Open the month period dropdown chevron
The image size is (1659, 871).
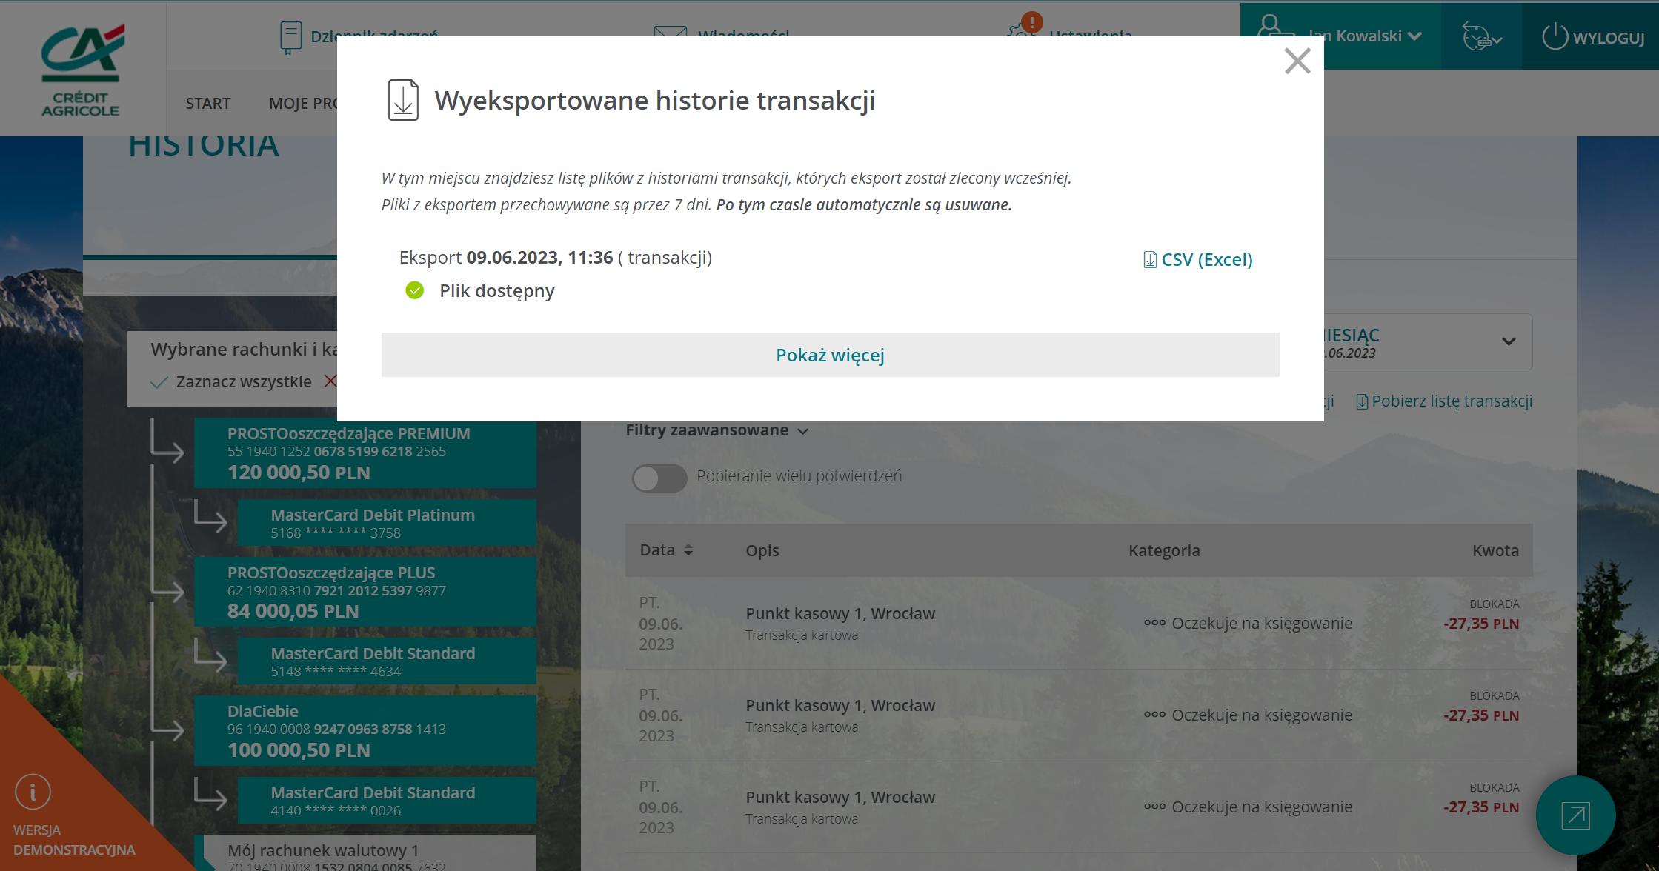coord(1508,341)
